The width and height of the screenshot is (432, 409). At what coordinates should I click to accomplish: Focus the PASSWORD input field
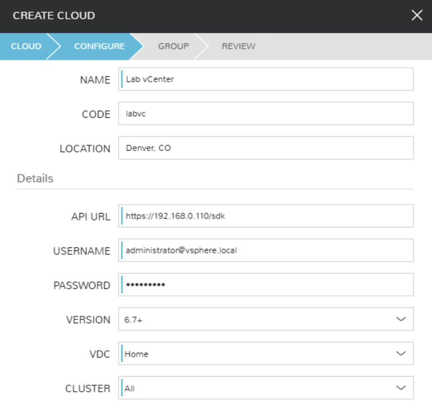[x=266, y=285]
